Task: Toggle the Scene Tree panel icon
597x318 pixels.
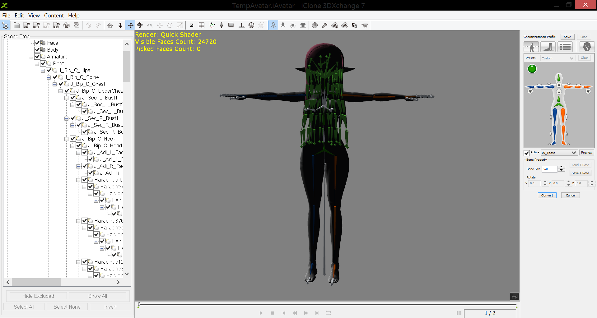Action: pos(6,25)
